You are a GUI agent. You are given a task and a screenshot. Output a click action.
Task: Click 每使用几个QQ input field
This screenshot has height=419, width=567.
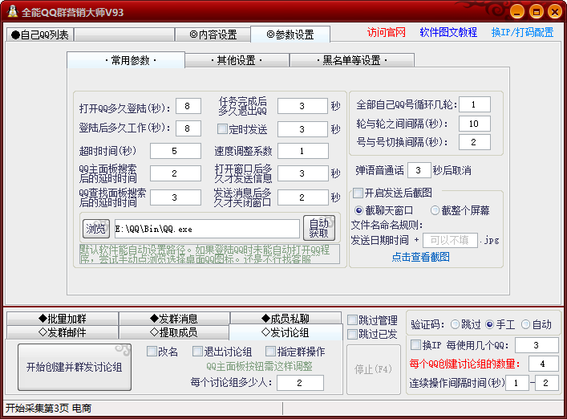(537, 345)
